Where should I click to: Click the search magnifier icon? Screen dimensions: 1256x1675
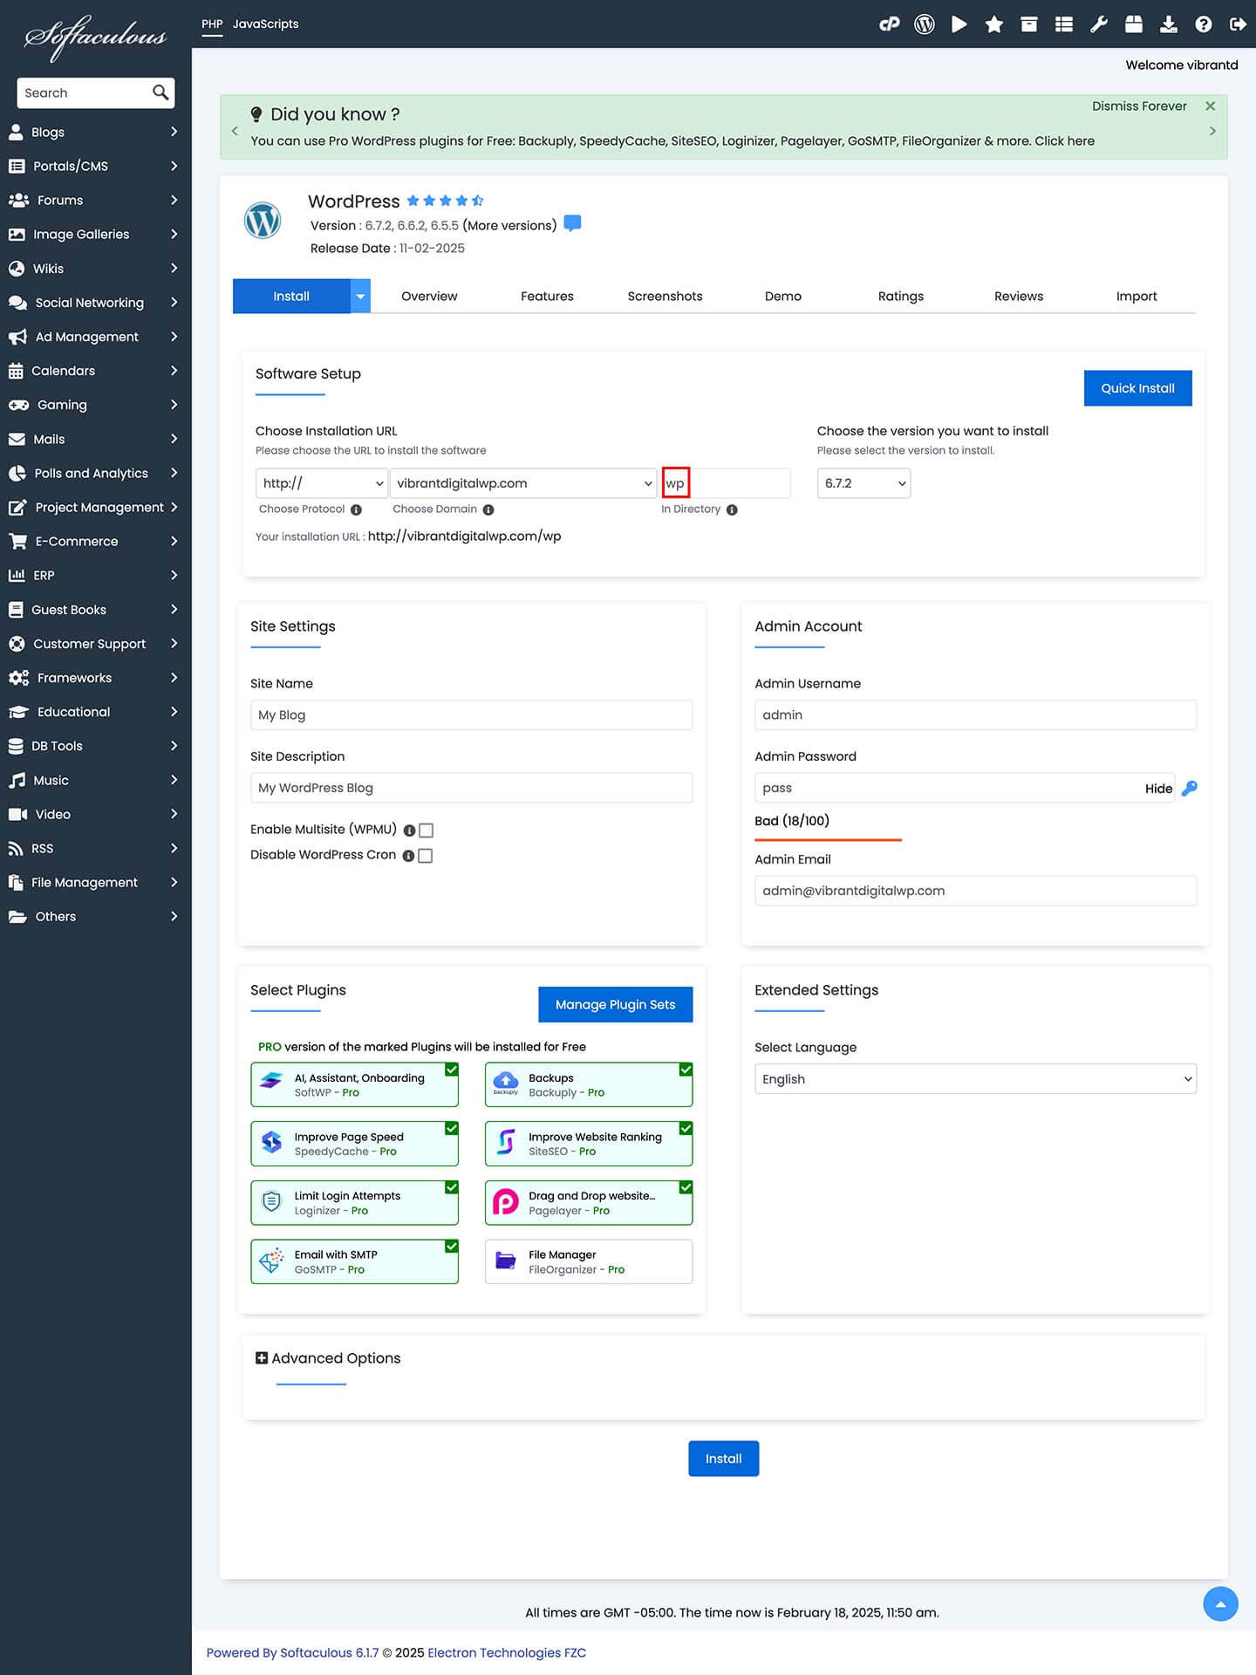point(160,92)
